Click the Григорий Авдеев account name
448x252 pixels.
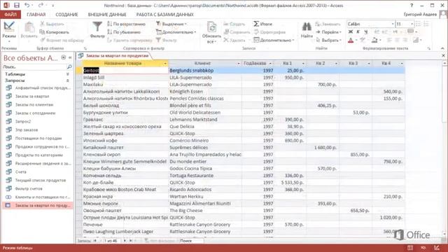click(x=420, y=14)
